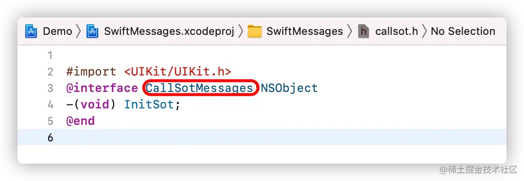
Task: Expand the chevron after Demo
Action: pyautogui.click(x=79, y=31)
